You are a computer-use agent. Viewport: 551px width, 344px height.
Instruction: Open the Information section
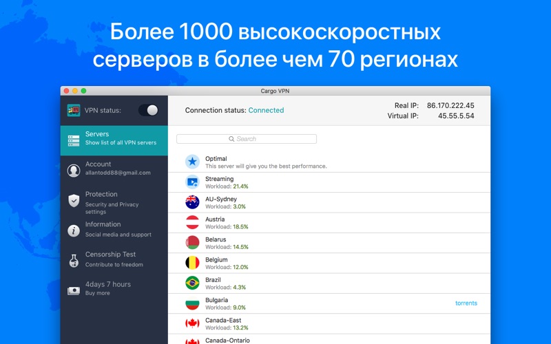click(114, 230)
